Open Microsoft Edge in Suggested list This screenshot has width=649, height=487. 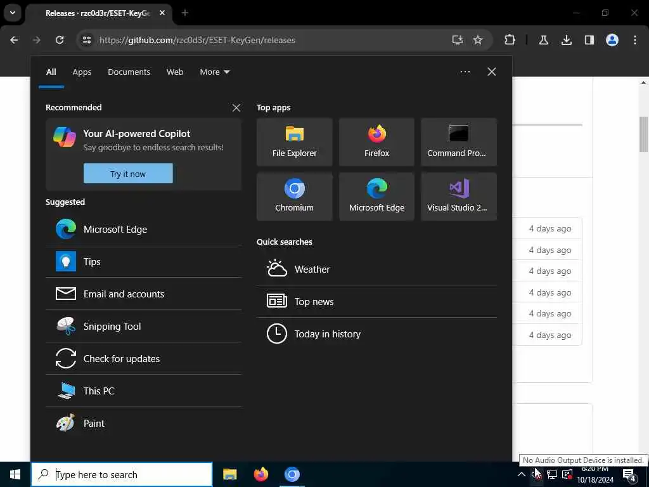144,229
